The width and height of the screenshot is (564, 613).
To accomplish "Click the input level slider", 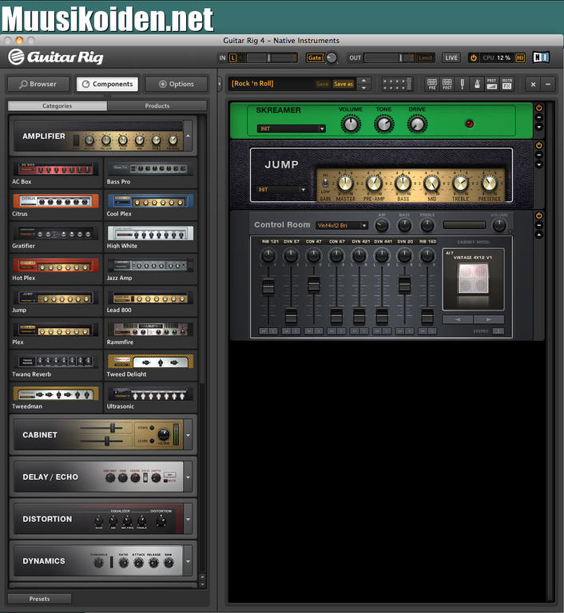I will (x=268, y=57).
